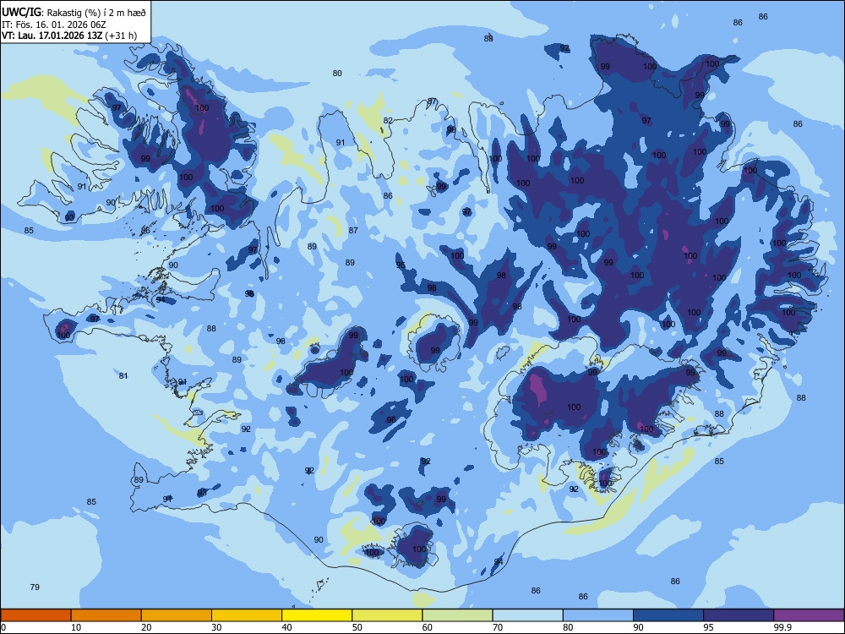Viewport: 845px width, 634px height.
Task: Click the '0' legend tick label
Action: (3, 627)
